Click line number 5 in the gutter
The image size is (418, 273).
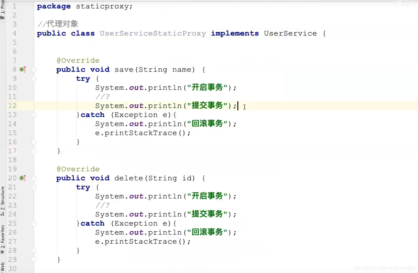[x=15, y=43]
